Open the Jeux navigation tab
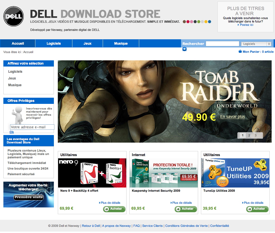 point(88,43)
